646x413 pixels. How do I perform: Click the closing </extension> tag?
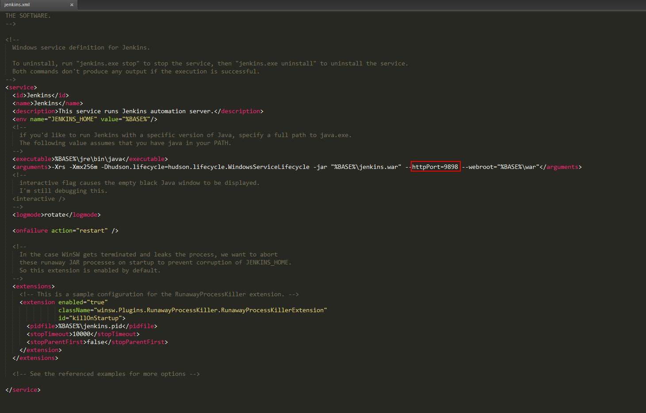pyautogui.click(x=41, y=350)
